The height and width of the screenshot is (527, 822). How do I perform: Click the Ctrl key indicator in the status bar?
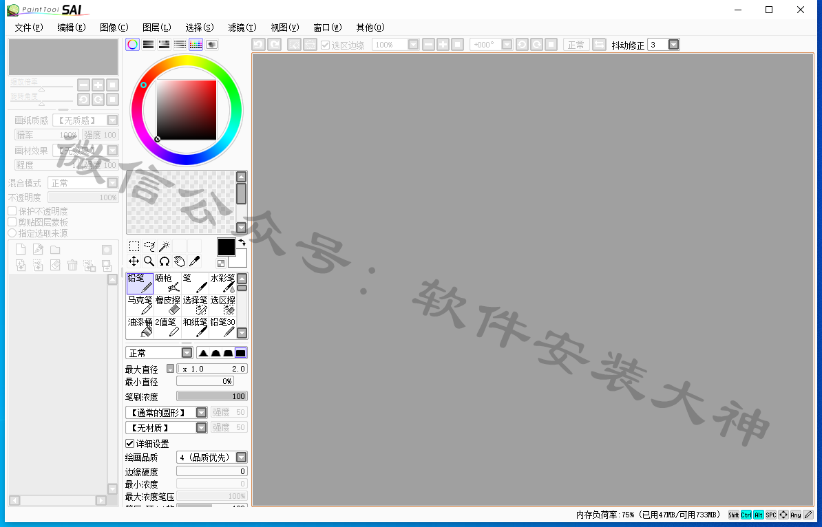pyautogui.click(x=746, y=515)
